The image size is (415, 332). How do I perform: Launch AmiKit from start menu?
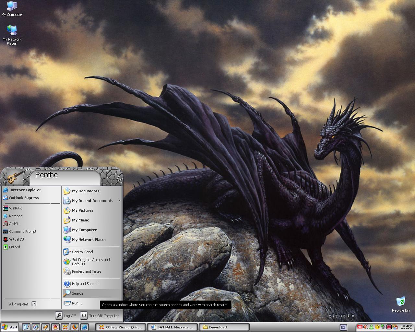pyautogui.click(x=31, y=224)
